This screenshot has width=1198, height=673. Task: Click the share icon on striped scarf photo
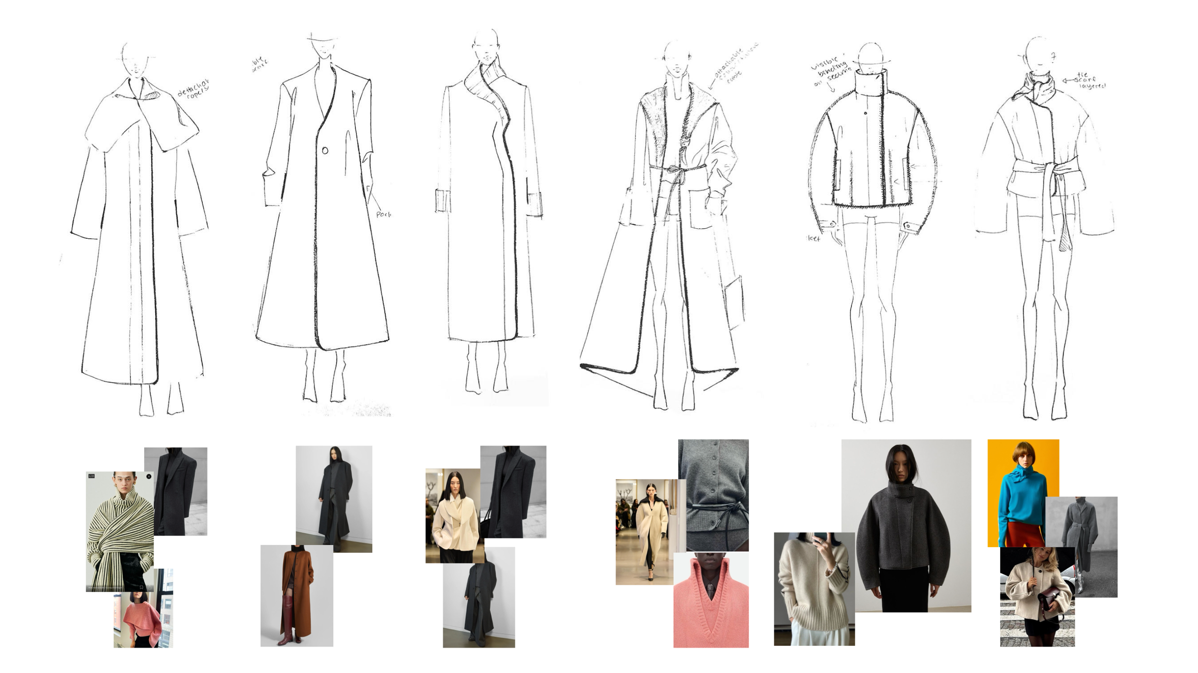click(x=150, y=587)
